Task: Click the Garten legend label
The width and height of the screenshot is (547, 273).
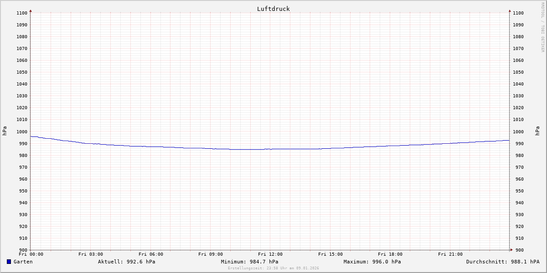Action: coord(23,262)
